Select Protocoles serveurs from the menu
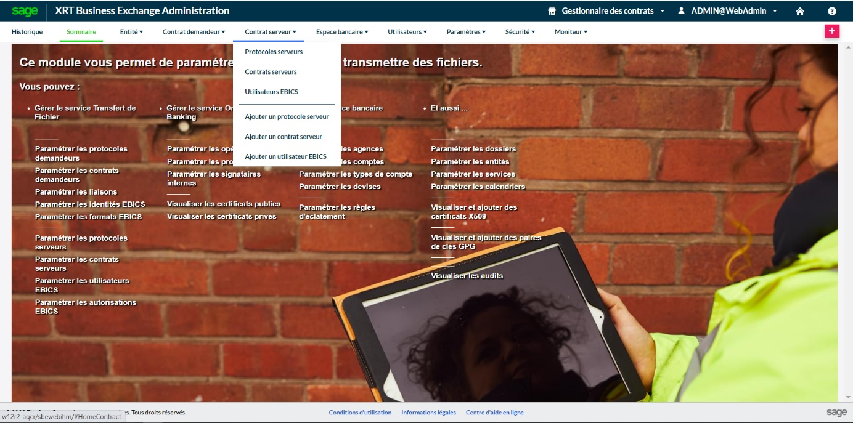Image resolution: width=853 pixels, height=423 pixels. 274,52
